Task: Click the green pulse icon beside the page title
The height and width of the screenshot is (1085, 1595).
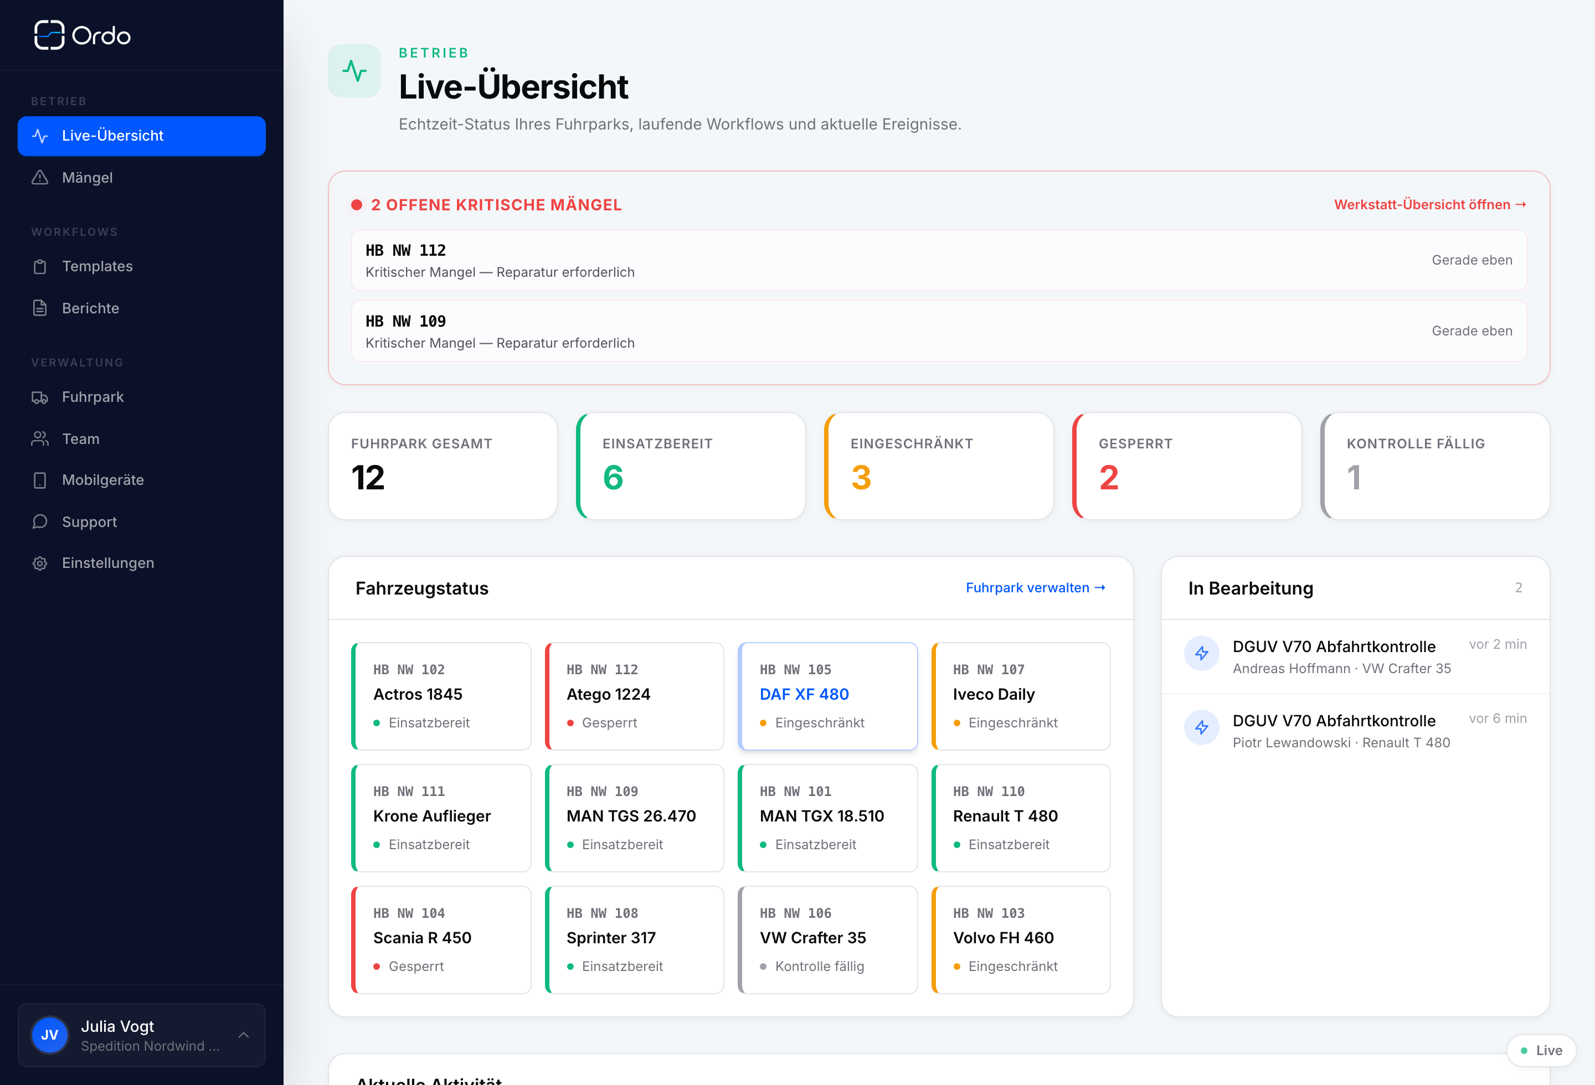Action: tap(354, 71)
